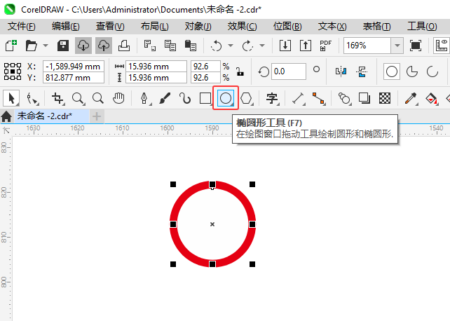Open the Text menu 文本(X)
Image resolution: width=450 pixels, height=321 pixels.
(x=332, y=27)
